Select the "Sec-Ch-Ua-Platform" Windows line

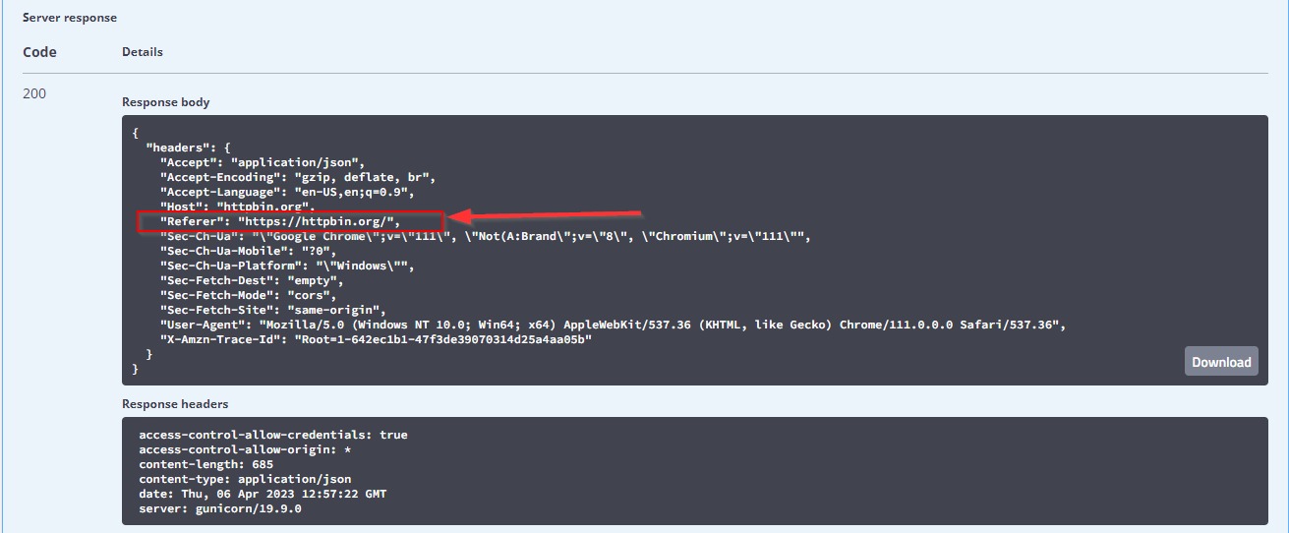[288, 266]
